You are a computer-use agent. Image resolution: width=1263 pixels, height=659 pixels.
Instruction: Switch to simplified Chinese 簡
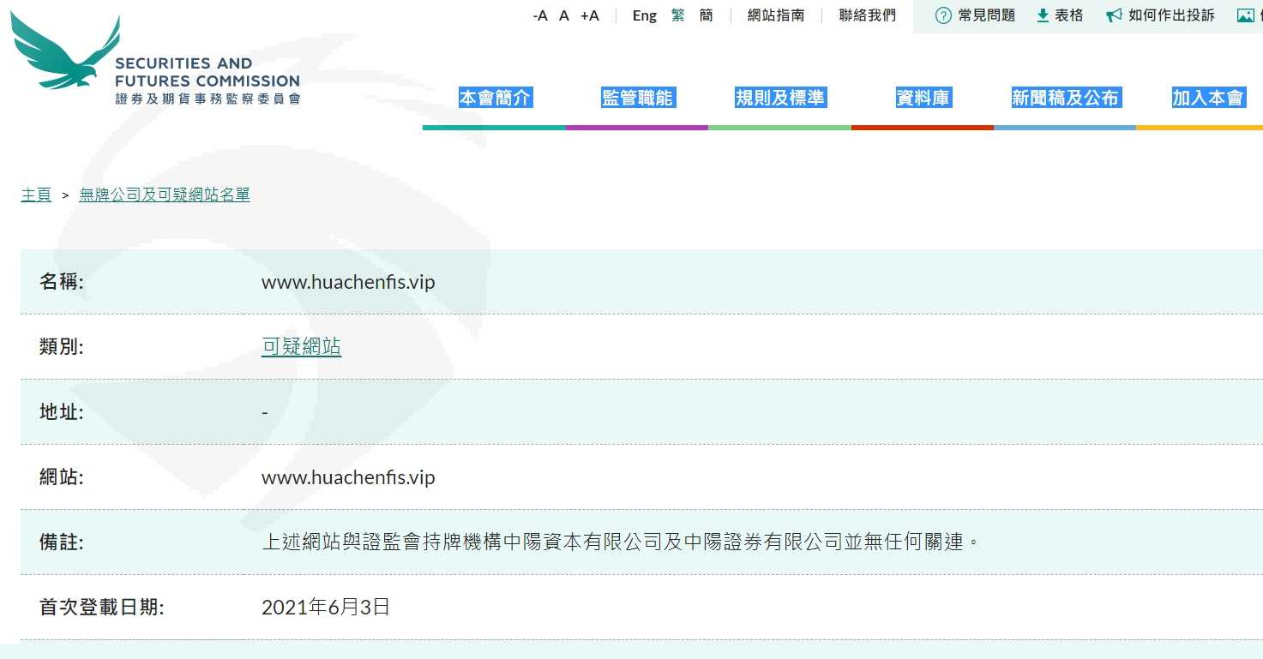click(x=706, y=15)
